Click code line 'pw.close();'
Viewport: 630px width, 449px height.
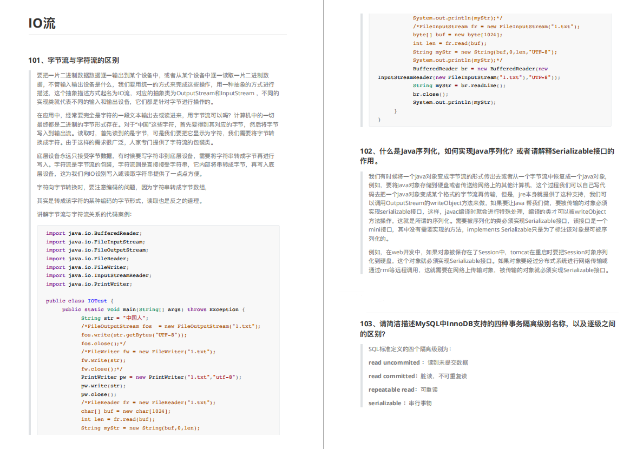(99, 394)
